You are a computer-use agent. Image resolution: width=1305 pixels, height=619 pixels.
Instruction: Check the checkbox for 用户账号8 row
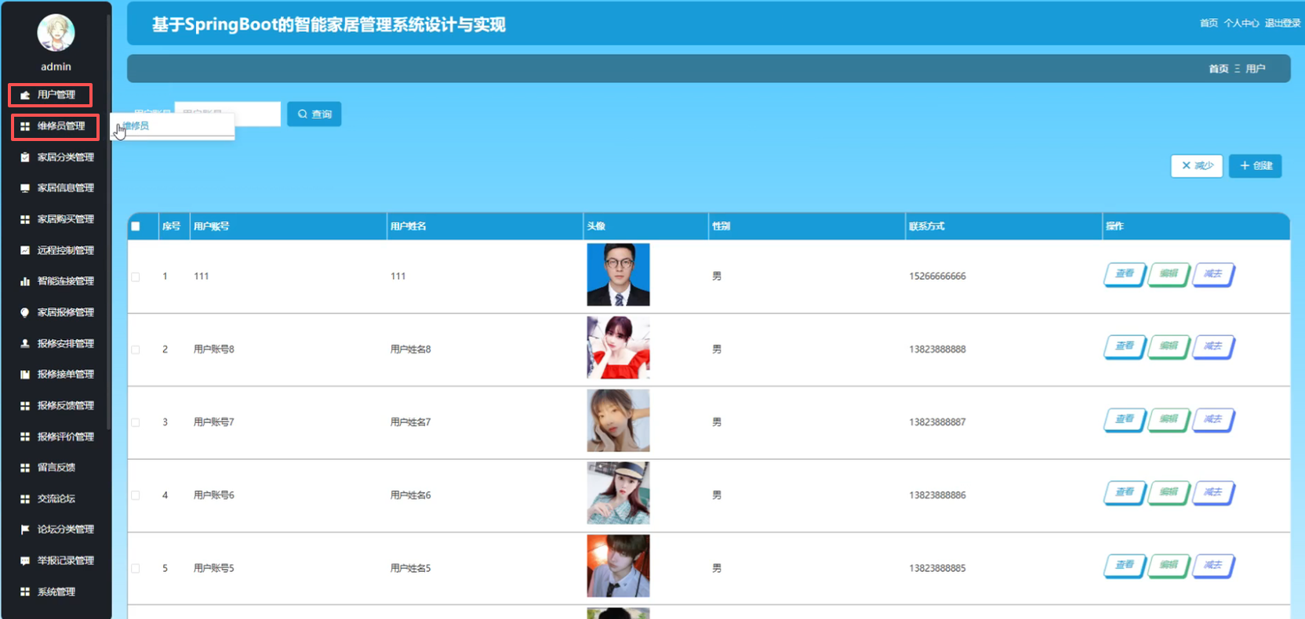pyautogui.click(x=136, y=349)
